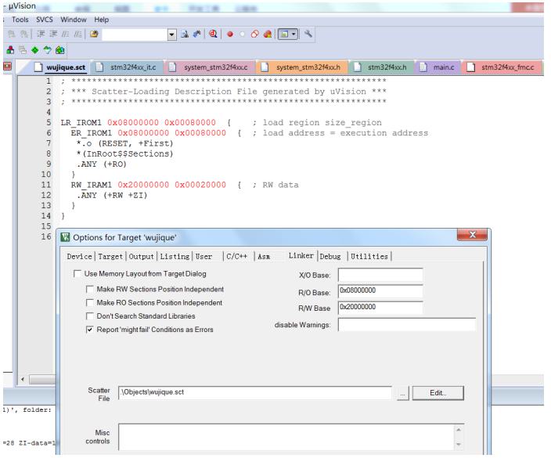
Task: Open the Find in Files icon
Action: pos(94,34)
